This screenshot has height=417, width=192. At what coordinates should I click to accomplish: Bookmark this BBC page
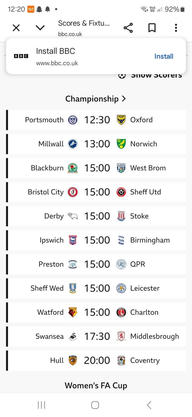[x=152, y=28]
